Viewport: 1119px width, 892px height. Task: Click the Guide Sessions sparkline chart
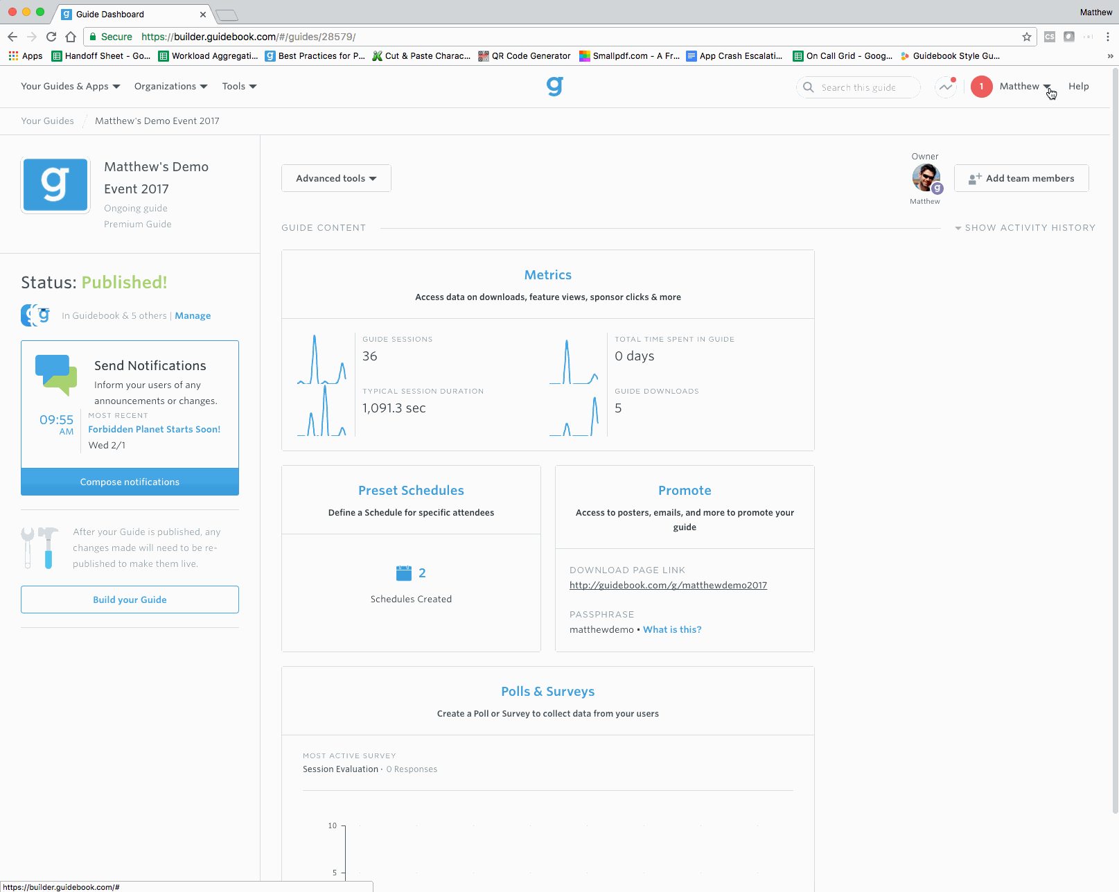click(x=321, y=359)
